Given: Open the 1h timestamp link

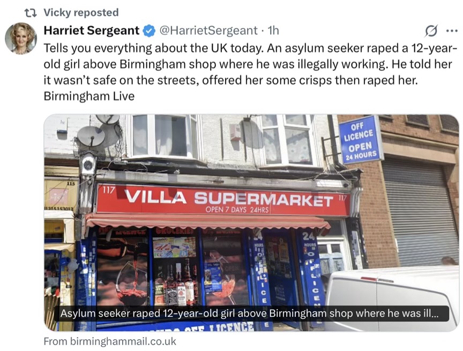Looking at the screenshot, I should [x=273, y=30].
